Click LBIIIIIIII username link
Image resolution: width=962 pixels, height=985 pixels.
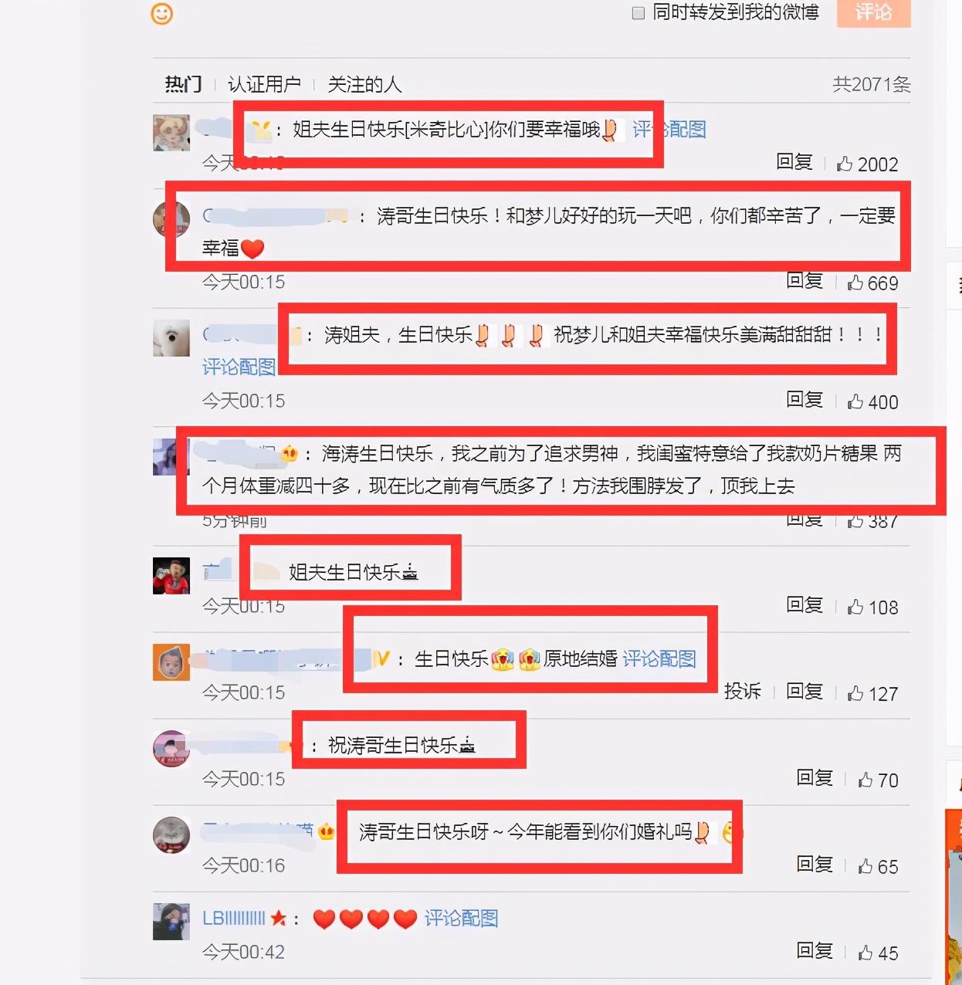point(234,918)
